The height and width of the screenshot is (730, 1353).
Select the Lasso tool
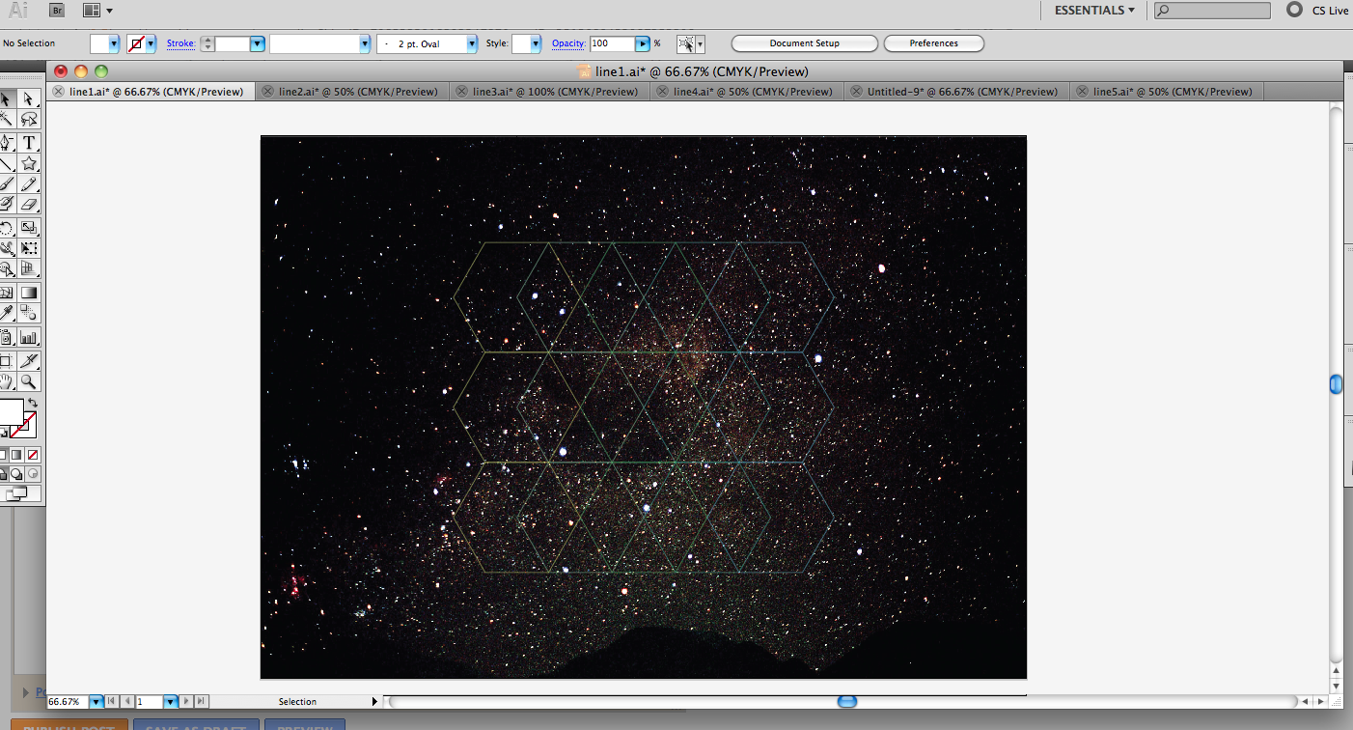[29, 120]
